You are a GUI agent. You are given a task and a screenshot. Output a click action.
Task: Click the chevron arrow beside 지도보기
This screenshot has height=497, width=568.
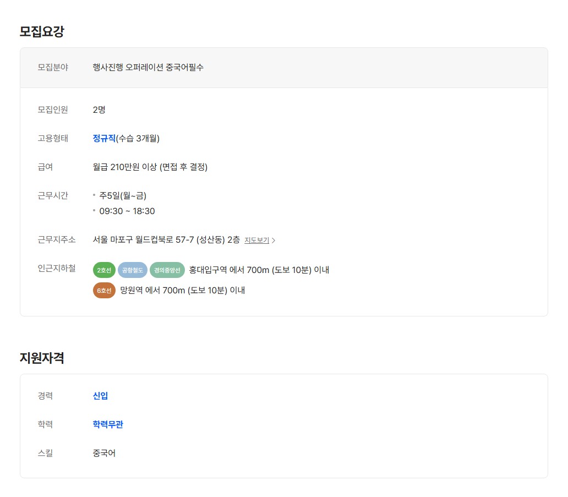[274, 241]
